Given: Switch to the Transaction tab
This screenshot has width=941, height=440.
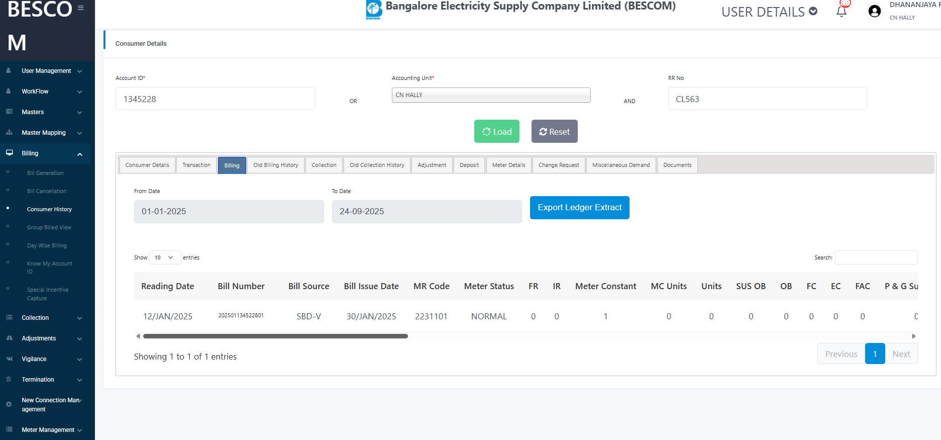Looking at the screenshot, I should (x=196, y=165).
